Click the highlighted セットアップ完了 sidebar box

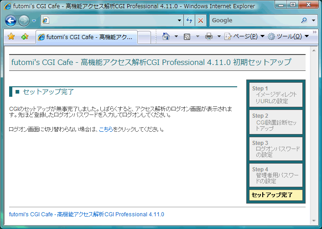(276, 195)
